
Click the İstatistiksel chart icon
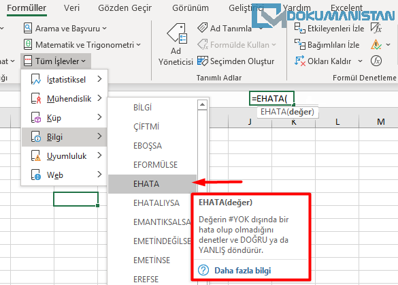click(35, 79)
